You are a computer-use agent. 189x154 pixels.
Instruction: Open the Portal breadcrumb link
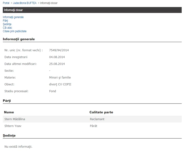(6, 3)
